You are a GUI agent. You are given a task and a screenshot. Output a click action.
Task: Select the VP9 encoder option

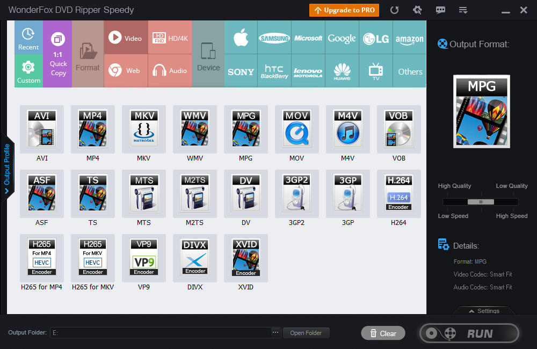(x=143, y=258)
